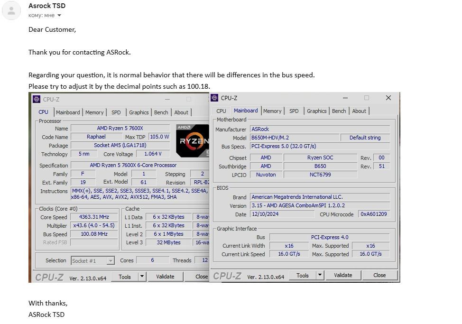Screen dimensions: 462x324
Task: Click the 'Asrock TSD' sender name
Action: coord(47,6)
